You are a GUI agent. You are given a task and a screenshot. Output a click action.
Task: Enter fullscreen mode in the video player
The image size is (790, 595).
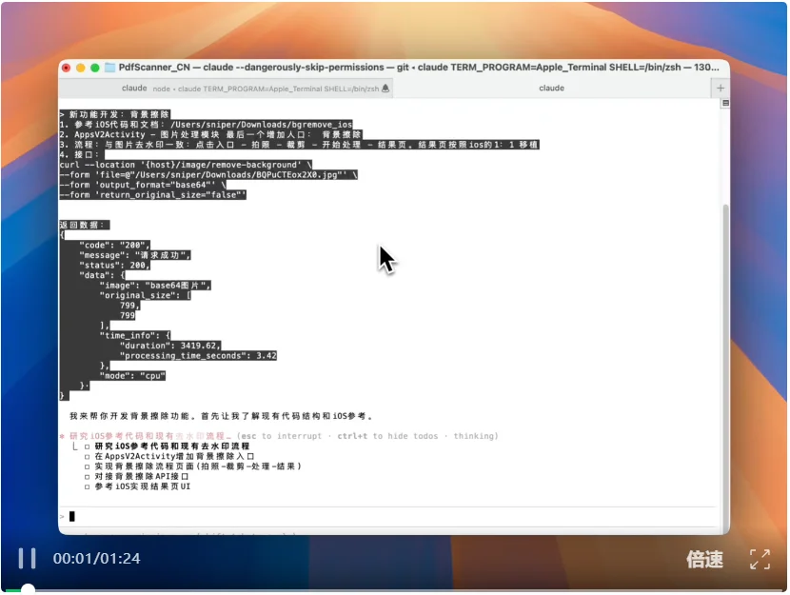(760, 559)
